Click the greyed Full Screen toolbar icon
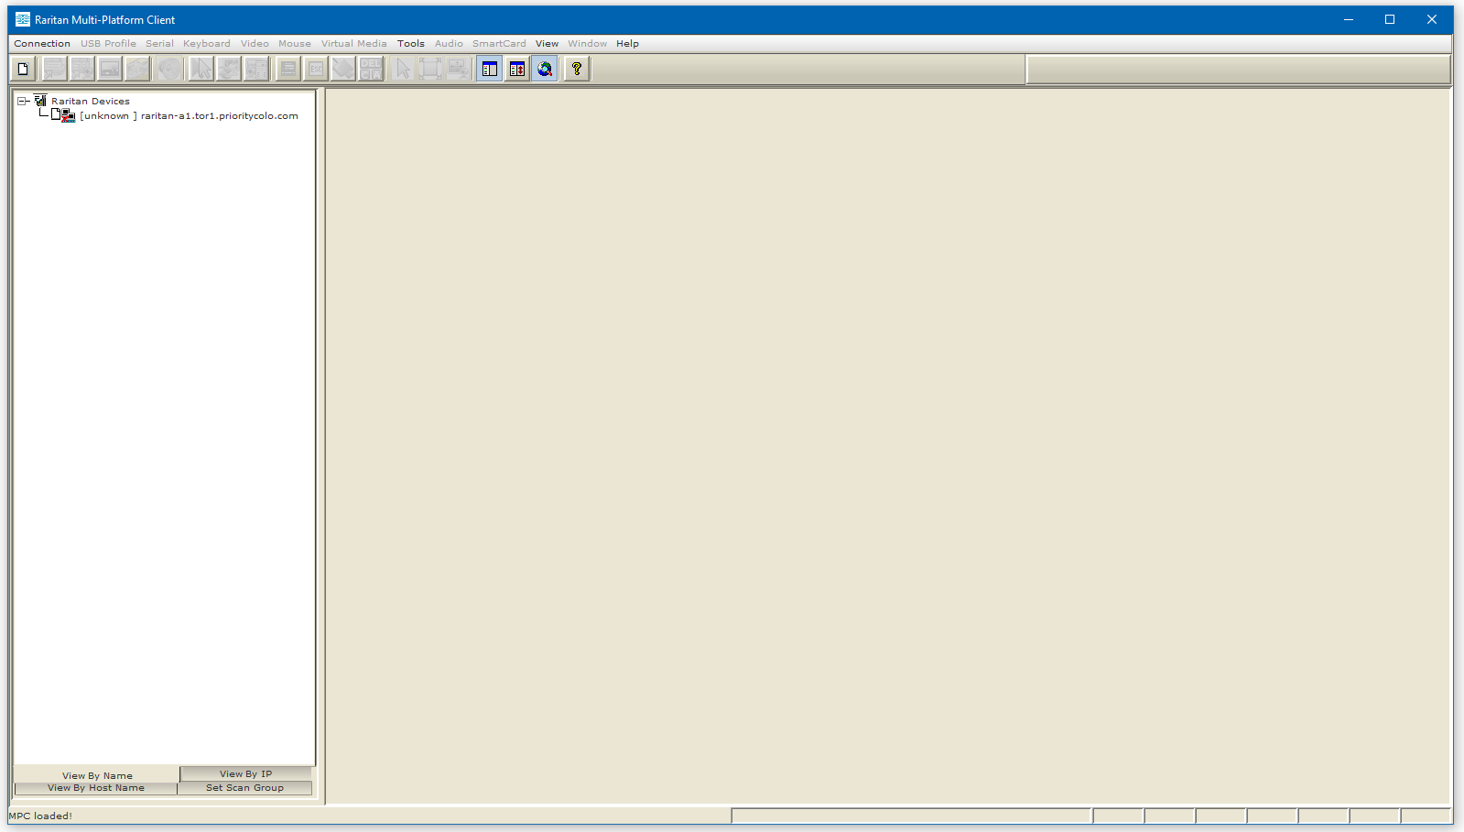The width and height of the screenshot is (1464, 832). coord(430,69)
